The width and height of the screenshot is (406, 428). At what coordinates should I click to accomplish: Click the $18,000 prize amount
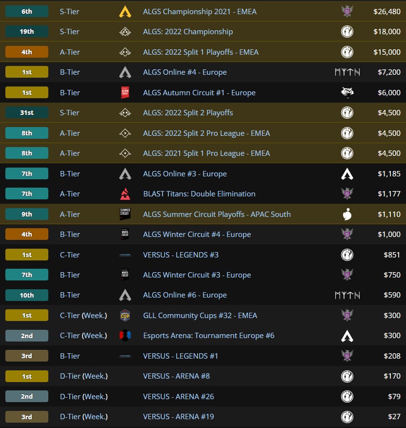coord(387,32)
